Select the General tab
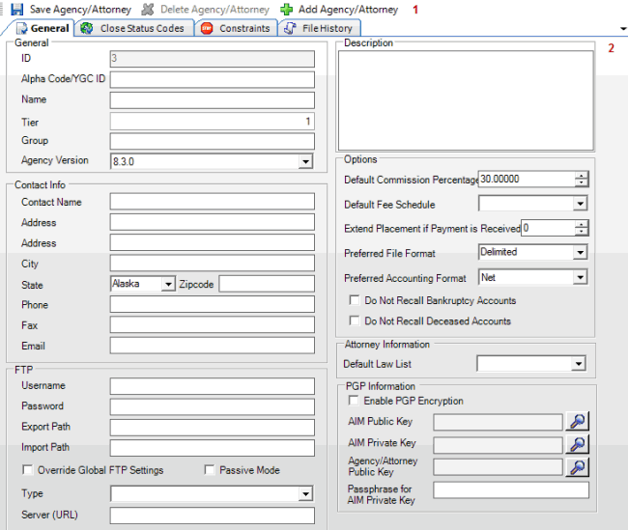This screenshot has height=530, width=628. pos(43,28)
